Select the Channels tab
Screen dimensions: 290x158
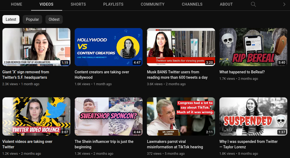(x=192, y=4)
